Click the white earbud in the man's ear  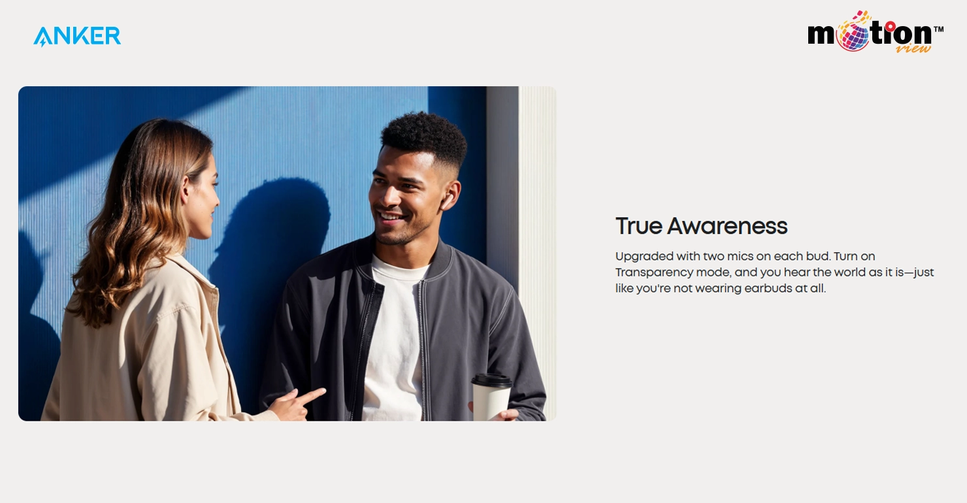click(446, 199)
